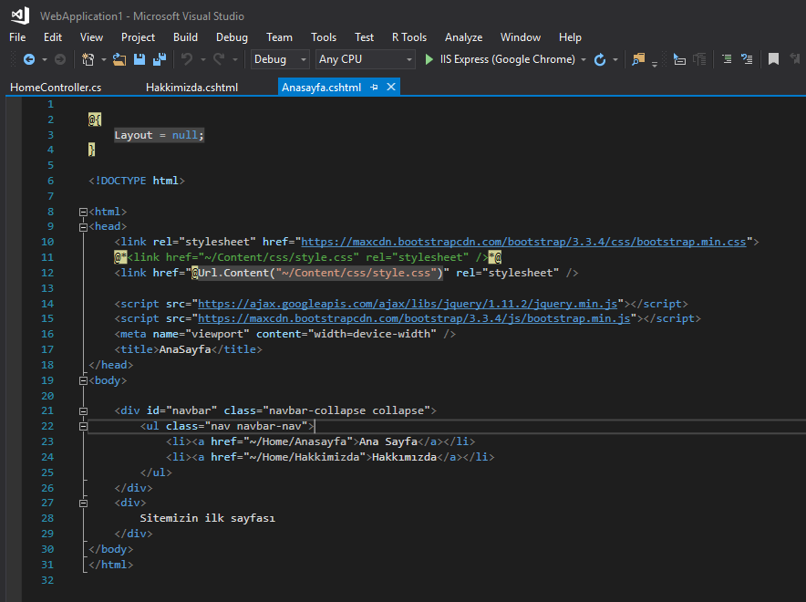Viewport: 806px width, 602px height.
Task: Click the Refresh browser icon
Action: click(600, 59)
